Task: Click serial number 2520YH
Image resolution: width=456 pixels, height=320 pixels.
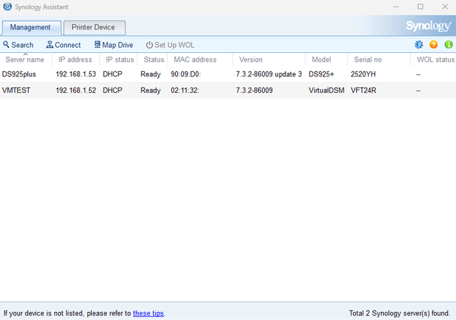Action: pos(363,74)
